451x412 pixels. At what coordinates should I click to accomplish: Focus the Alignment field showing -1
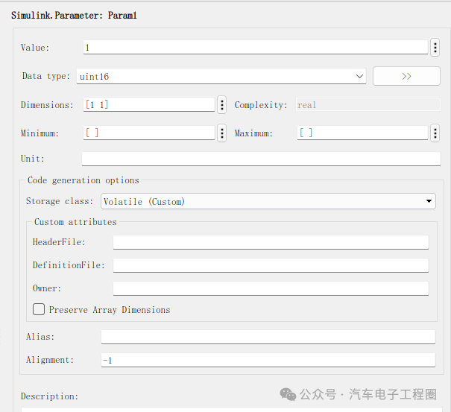point(268,360)
